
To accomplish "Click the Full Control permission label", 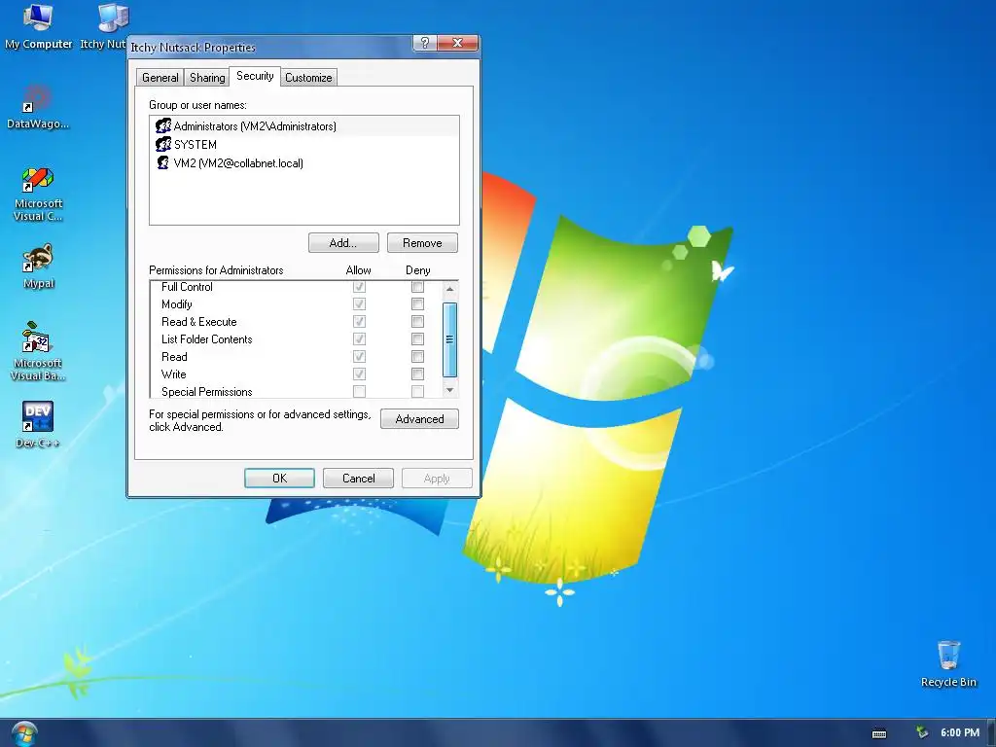I will tap(187, 287).
